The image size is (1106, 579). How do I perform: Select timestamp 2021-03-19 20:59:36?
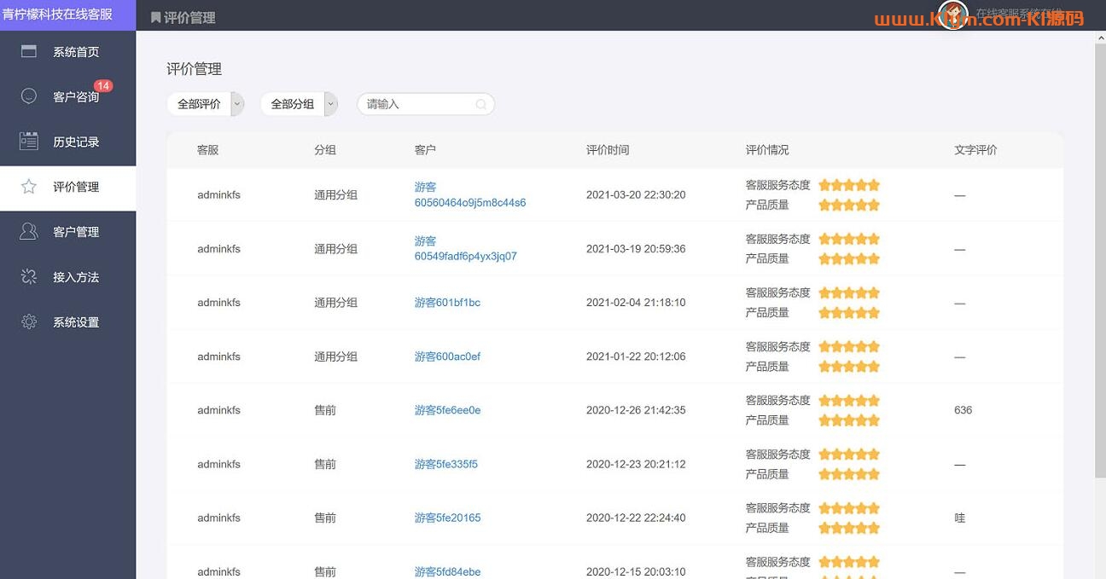point(636,249)
